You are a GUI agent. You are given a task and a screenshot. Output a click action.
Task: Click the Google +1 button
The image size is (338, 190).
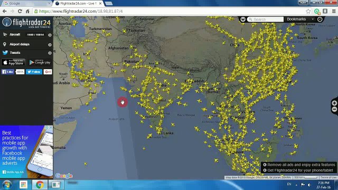pos(48,72)
